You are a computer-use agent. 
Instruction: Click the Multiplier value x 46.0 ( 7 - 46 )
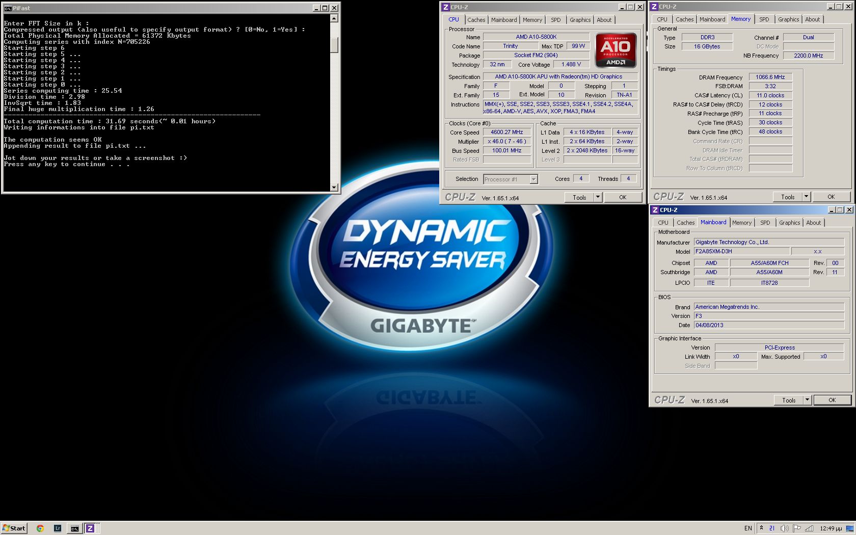[507, 141]
